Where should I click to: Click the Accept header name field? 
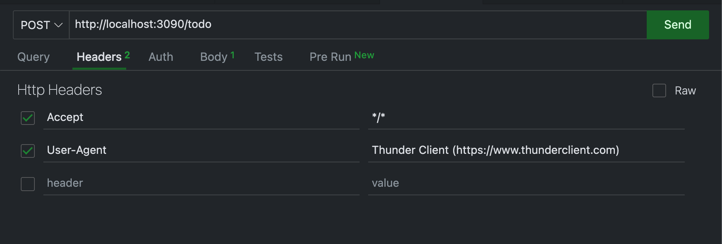(201, 117)
